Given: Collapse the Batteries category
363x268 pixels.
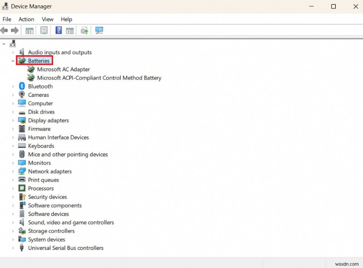Looking at the screenshot, I should (13, 61).
